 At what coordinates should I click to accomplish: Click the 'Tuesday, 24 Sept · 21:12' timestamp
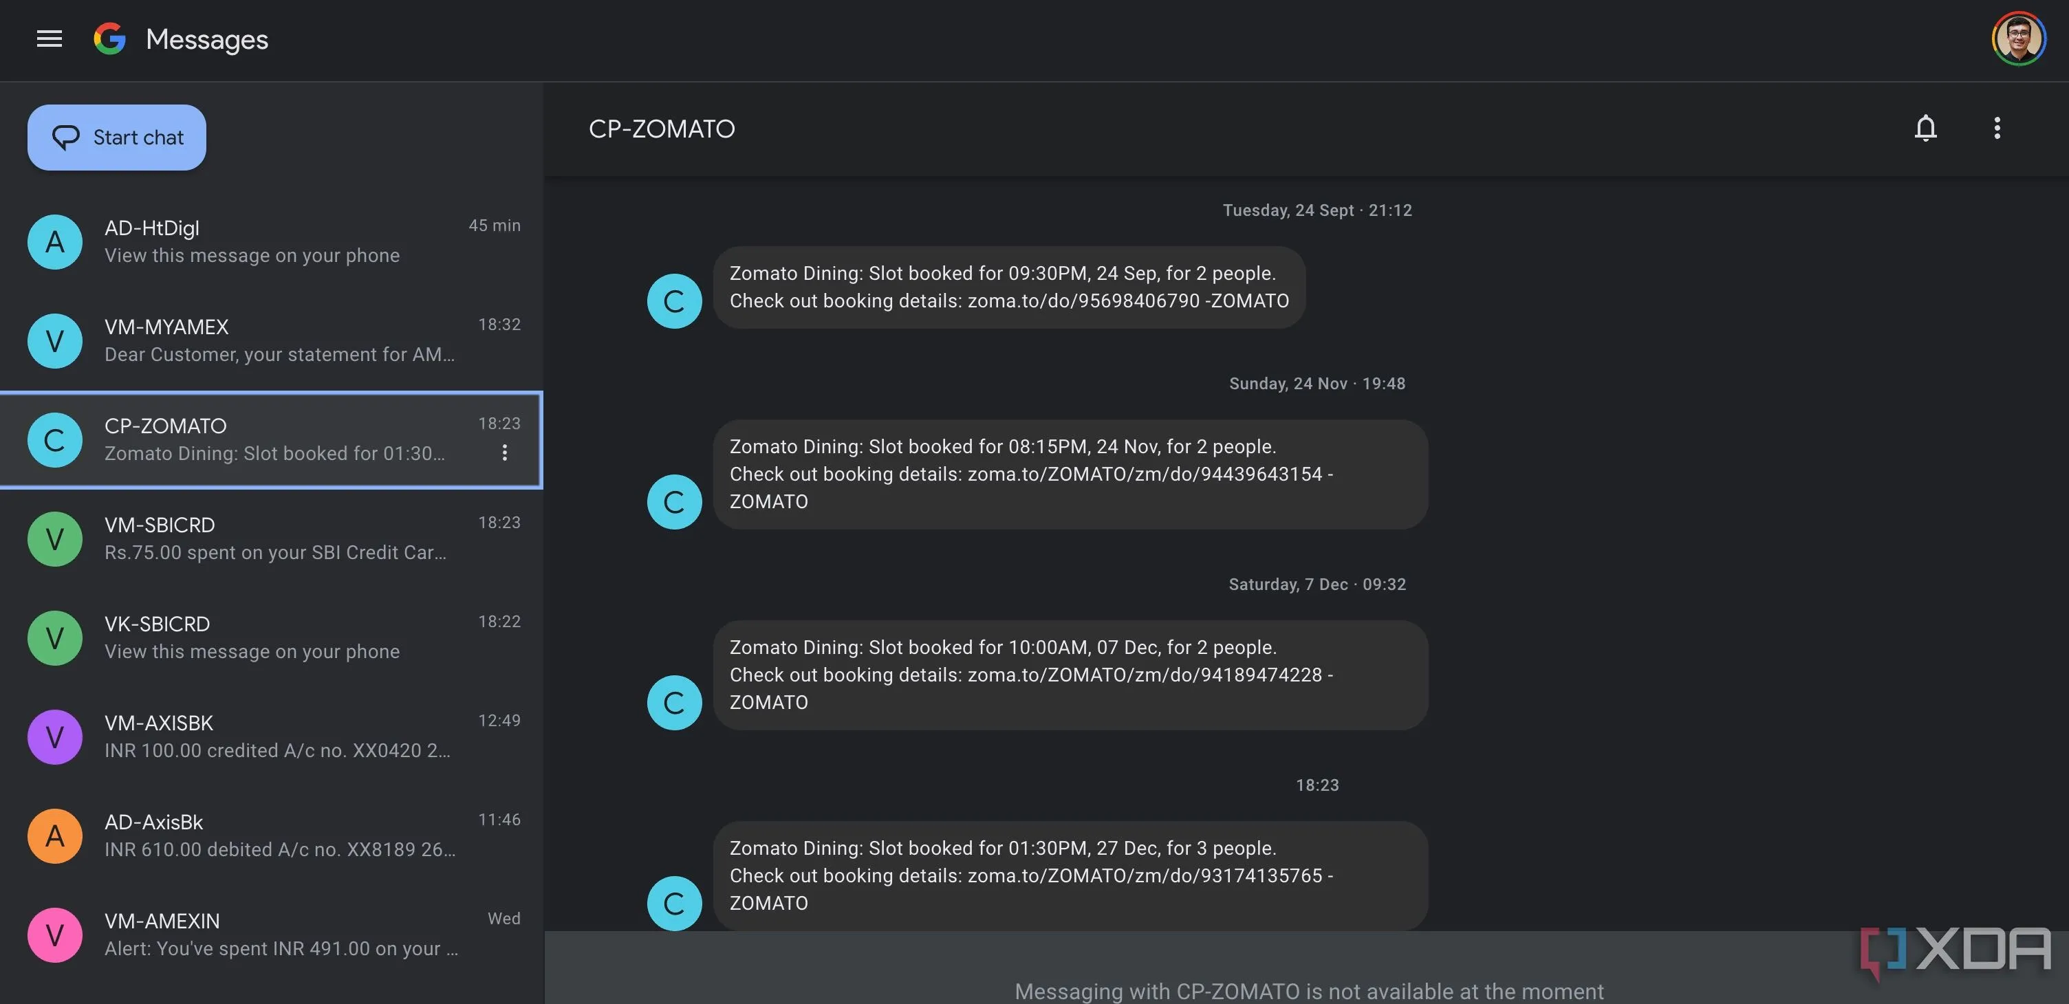coord(1317,210)
